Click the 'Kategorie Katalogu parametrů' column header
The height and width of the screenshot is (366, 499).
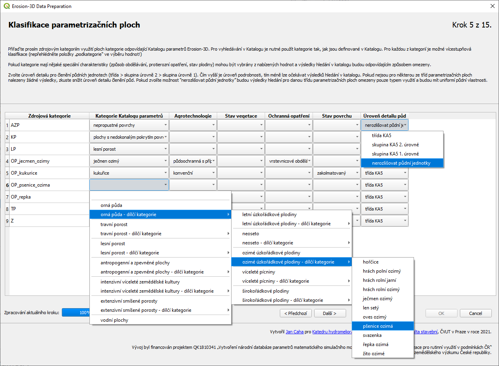(x=129, y=116)
